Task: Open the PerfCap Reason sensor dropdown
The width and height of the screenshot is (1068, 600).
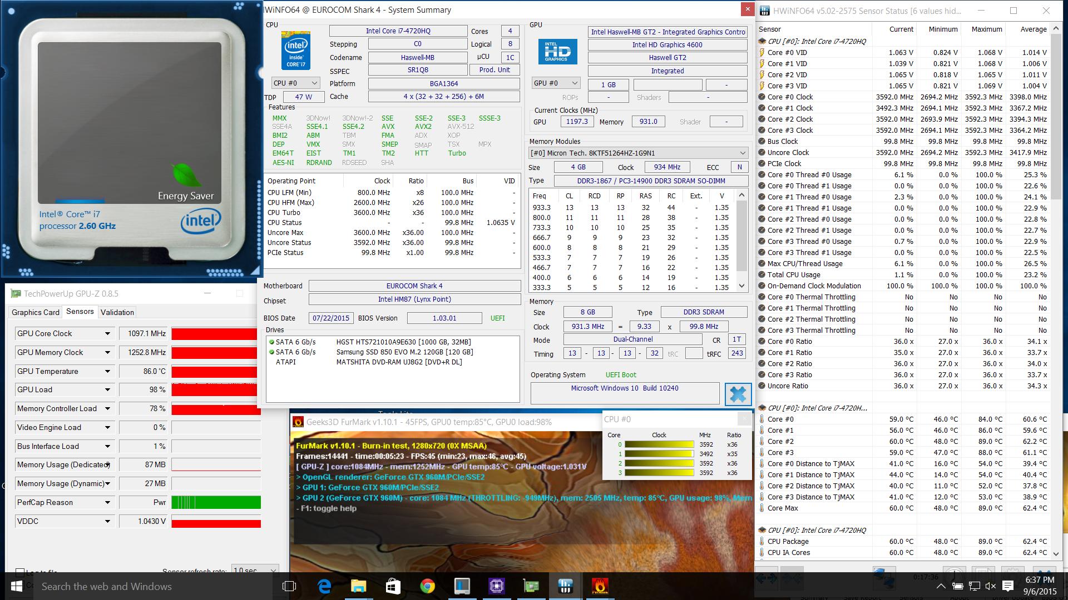Action: point(107,503)
